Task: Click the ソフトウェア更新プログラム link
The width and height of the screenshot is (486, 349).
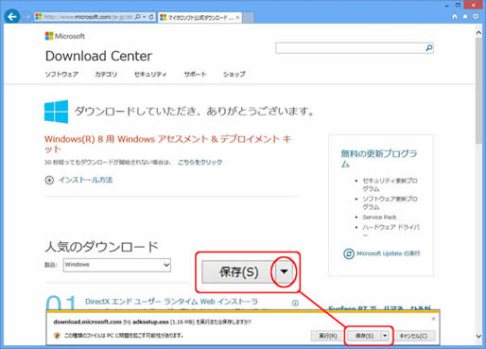Action: tap(390, 202)
